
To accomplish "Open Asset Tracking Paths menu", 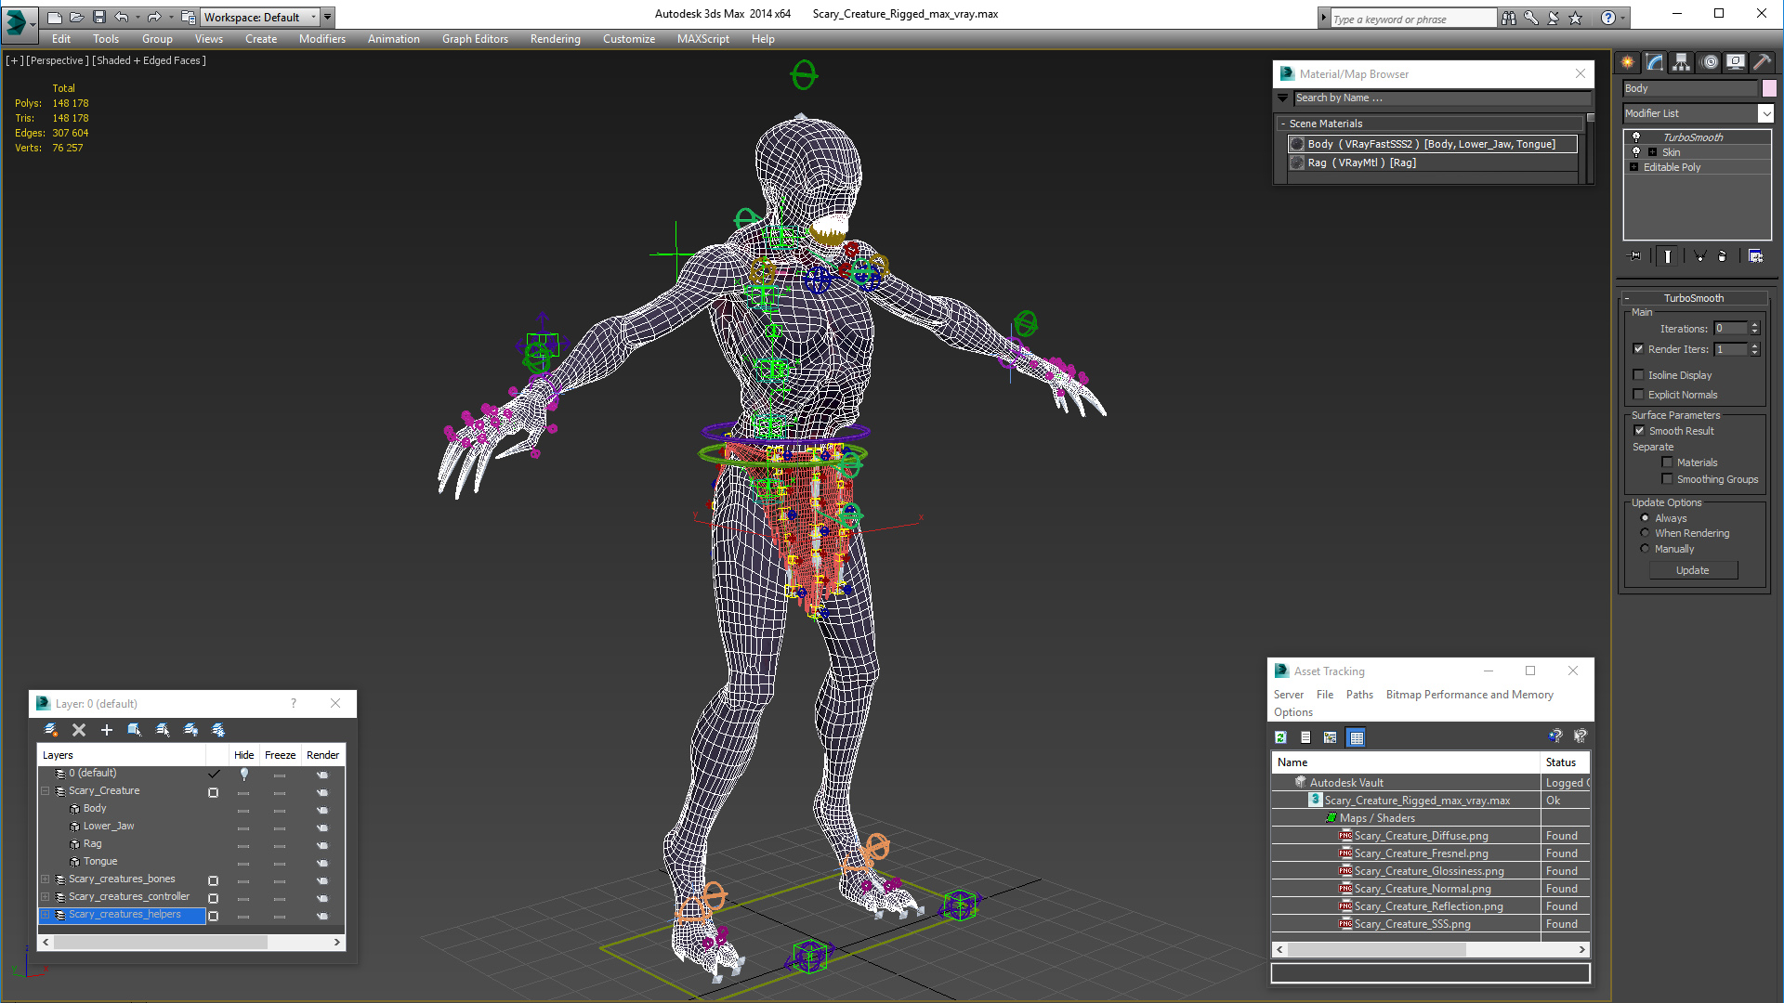I will pos(1359,695).
